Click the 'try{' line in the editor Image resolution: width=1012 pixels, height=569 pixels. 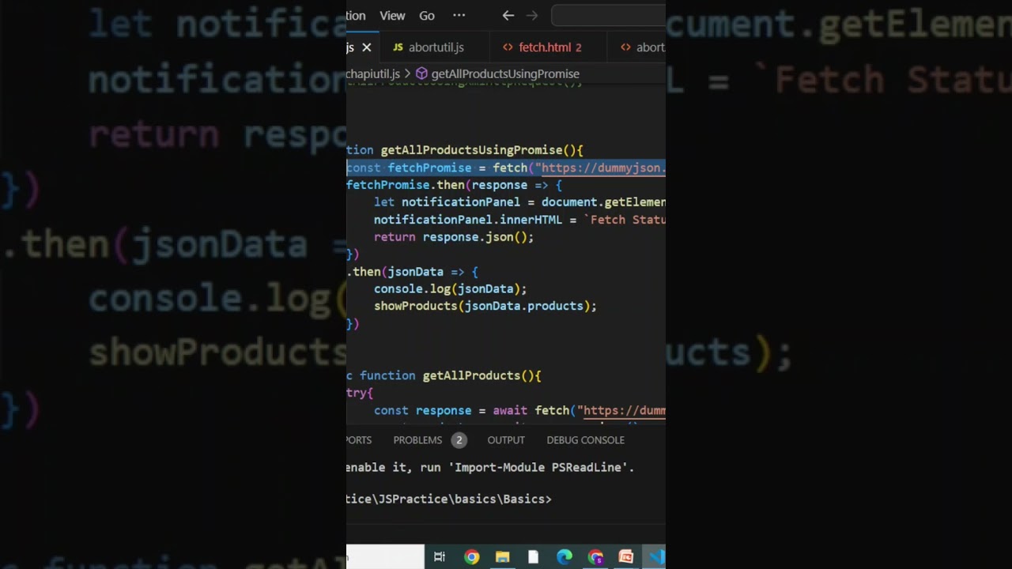(360, 394)
